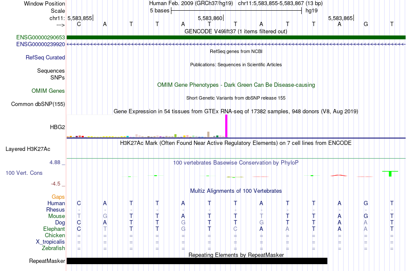Screen dimensions: 406x271
Task: Click the -4.5 PhyloP lower value
Action: [56, 184]
